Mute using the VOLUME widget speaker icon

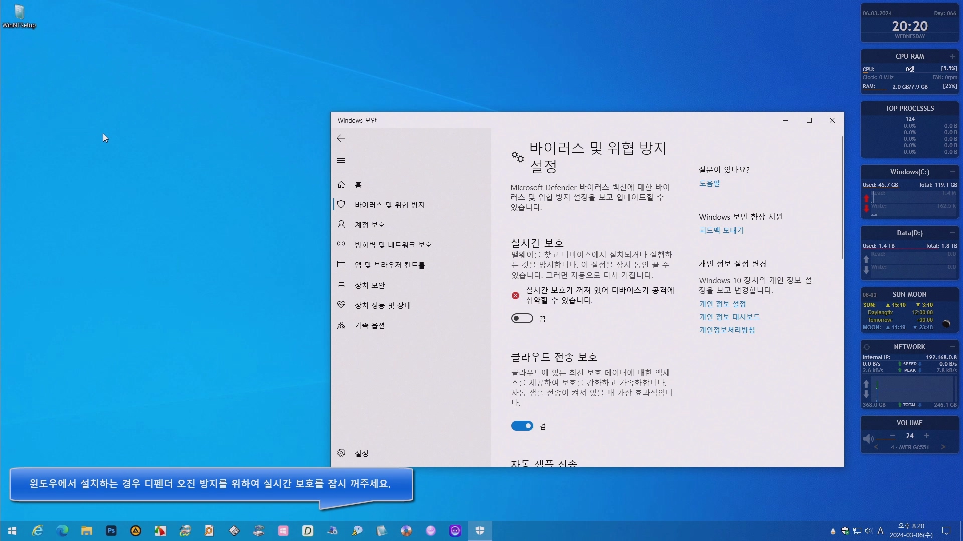click(868, 439)
